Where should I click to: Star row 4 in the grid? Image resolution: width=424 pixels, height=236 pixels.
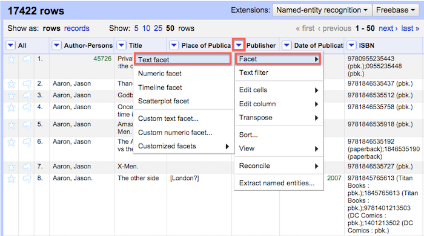pyautogui.click(x=11, y=108)
